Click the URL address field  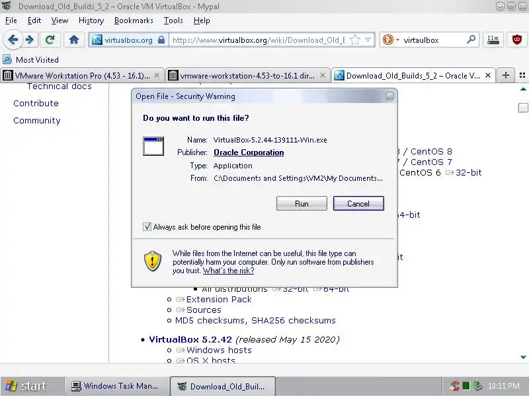point(259,40)
